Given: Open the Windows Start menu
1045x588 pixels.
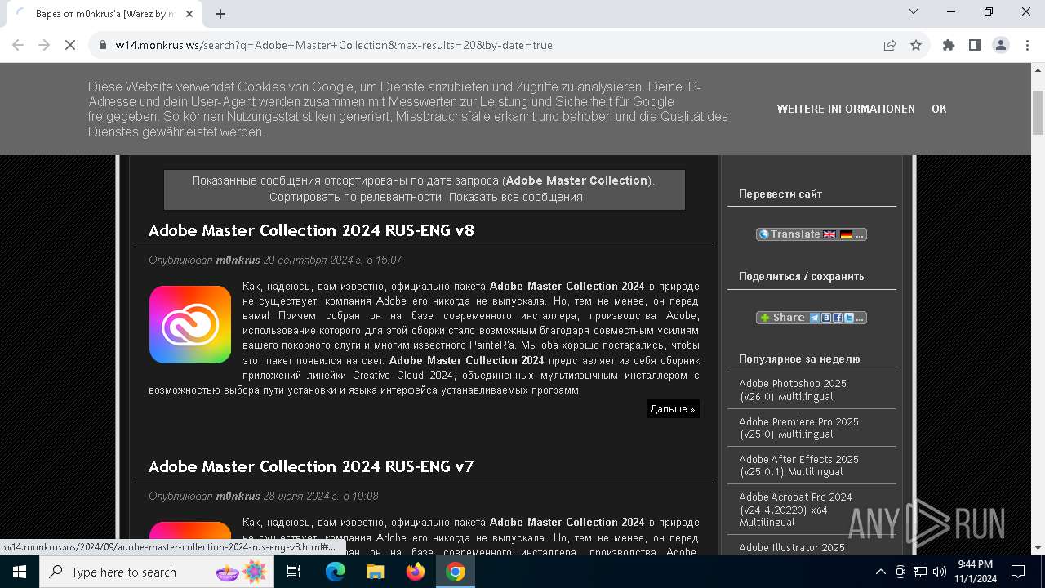Looking at the screenshot, I should click(20, 572).
